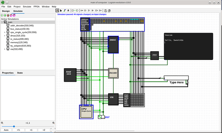
Task: Pick the Text tool labeled A
Action: (68, 11)
